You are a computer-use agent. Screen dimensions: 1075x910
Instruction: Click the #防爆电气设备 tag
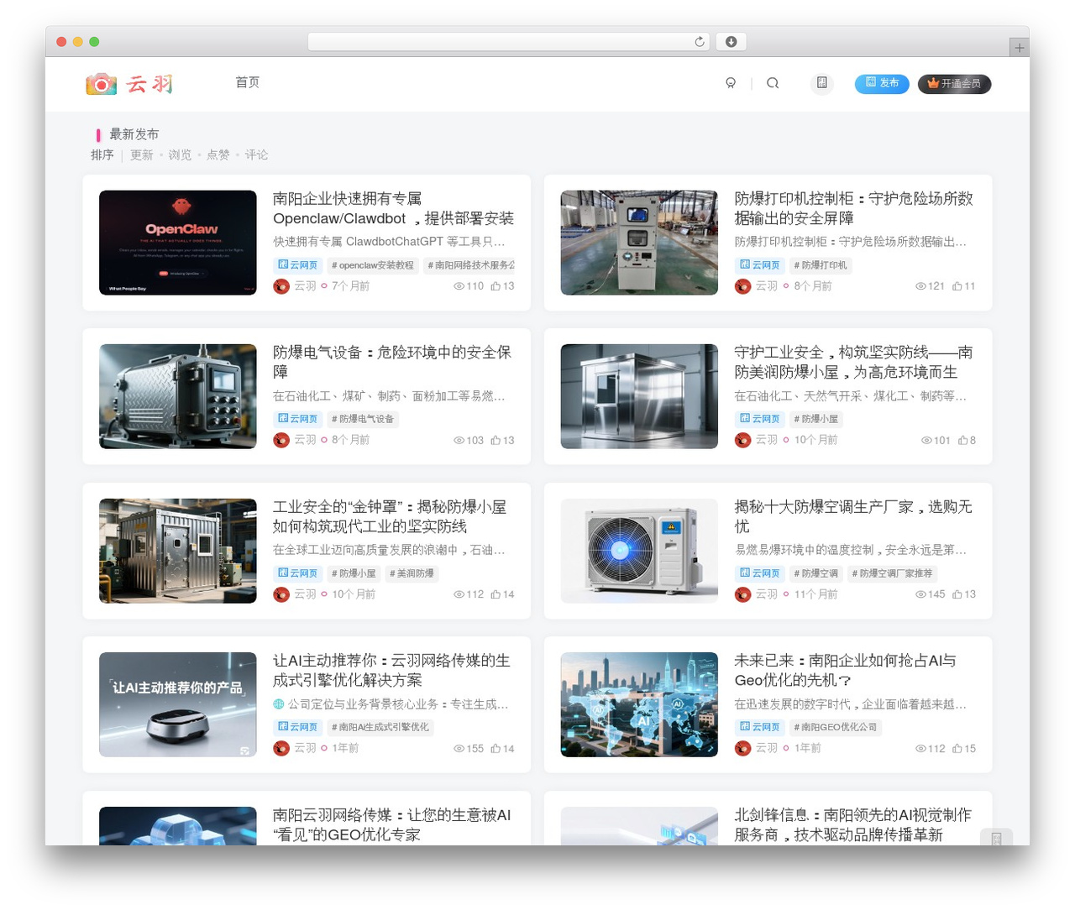tap(363, 419)
